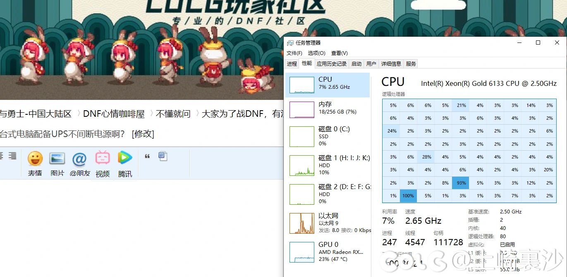Screen dimensions: 567x277
Task: Switch to the 用户 tab
Action: click(x=371, y=64)
